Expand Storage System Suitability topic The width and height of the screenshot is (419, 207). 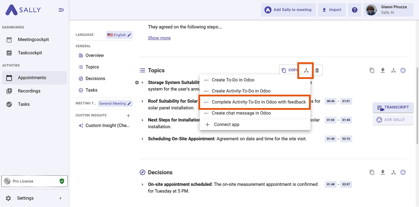coord(142,82)
